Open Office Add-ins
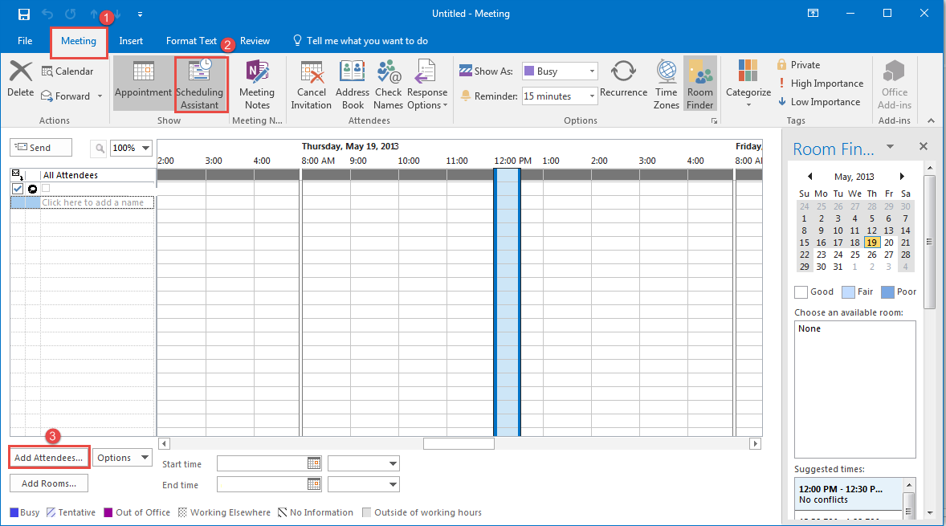This screenshot has height=526, width=946. 894,84
